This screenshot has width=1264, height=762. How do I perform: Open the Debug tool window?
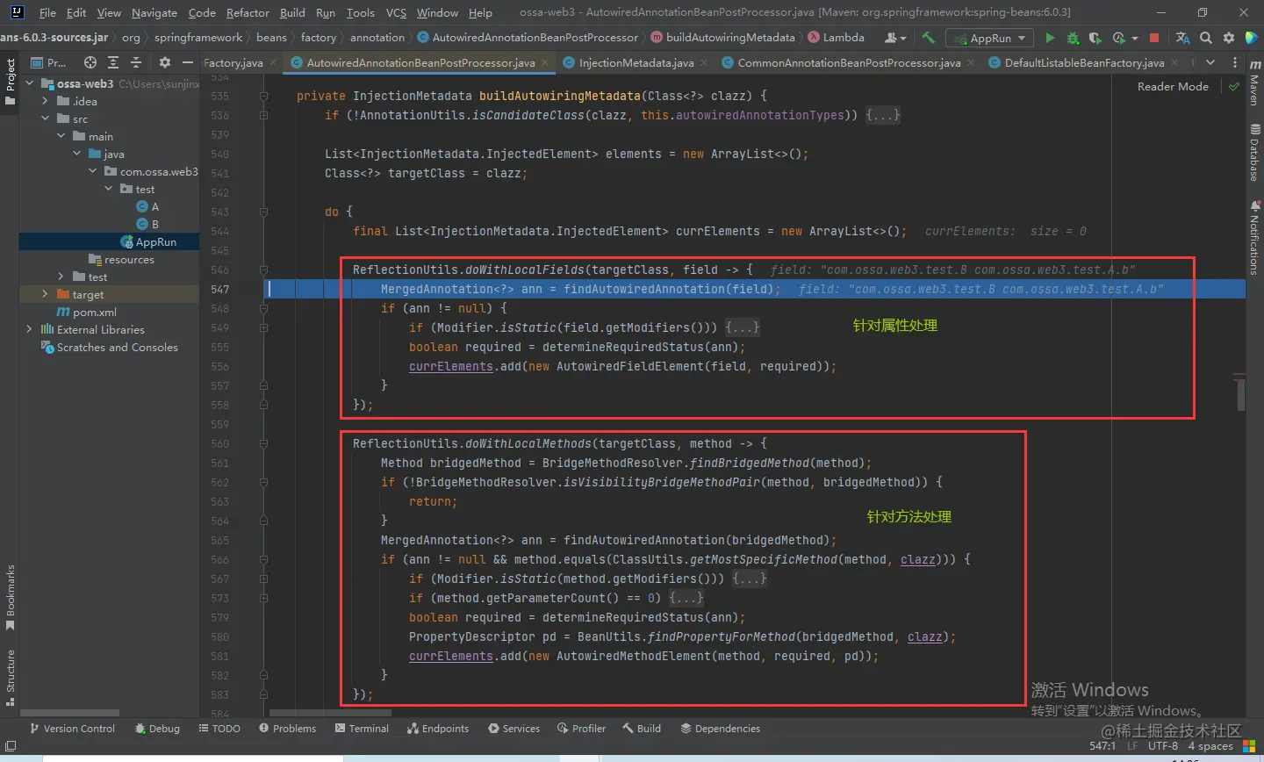pos(157,729)
